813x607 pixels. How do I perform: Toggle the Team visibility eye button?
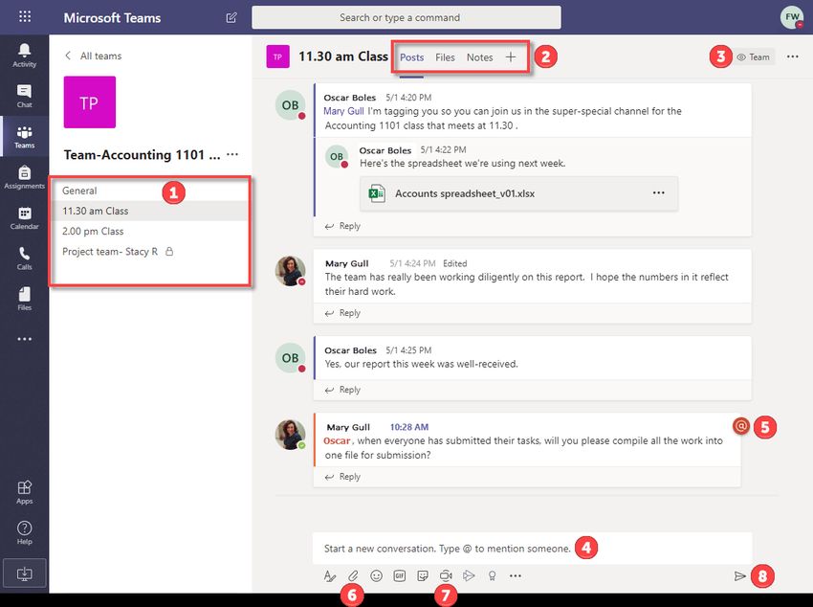(x=755, y=57)
